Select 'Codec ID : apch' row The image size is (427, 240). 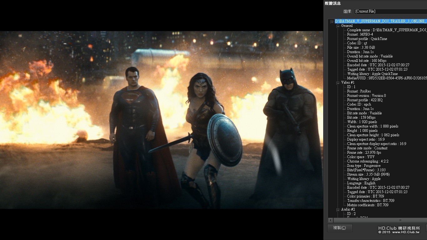pyautogui.click(x=359, y=104)
